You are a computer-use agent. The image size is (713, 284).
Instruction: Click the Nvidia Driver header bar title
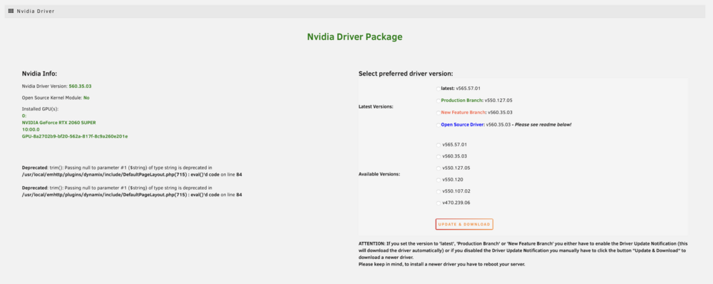point(36,11)
